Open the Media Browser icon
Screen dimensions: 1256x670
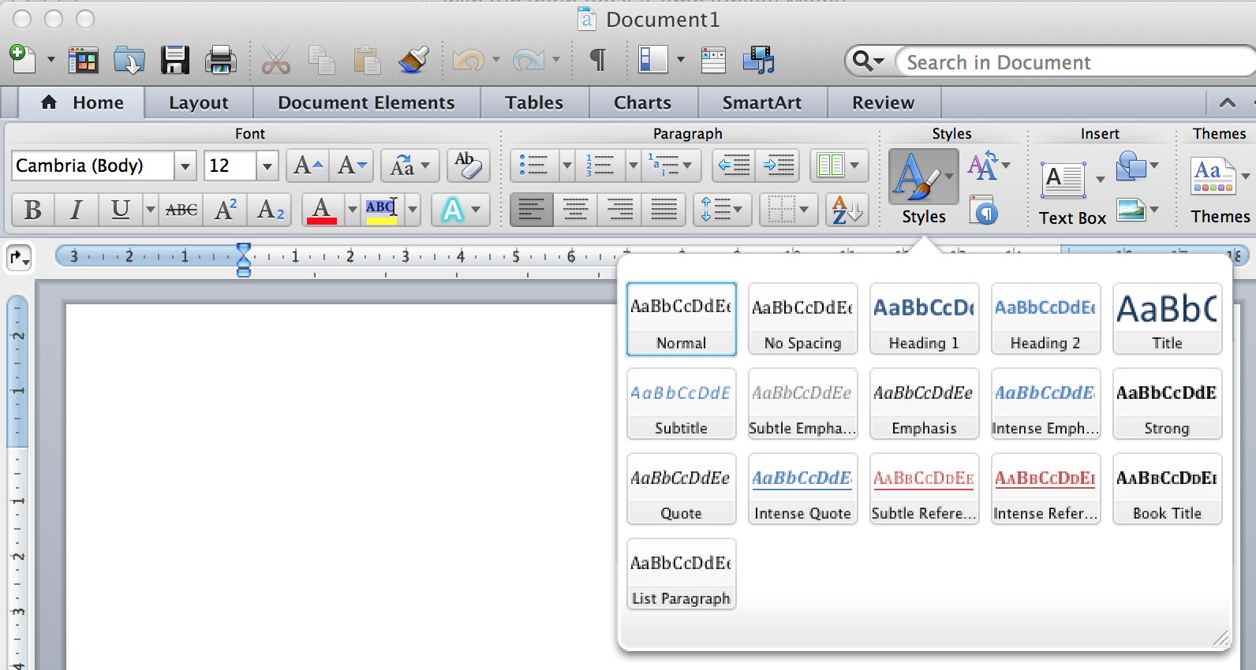click(759, 60)
